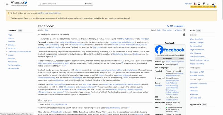
Task: Jump to References in Contents
Action: (12, 62)
